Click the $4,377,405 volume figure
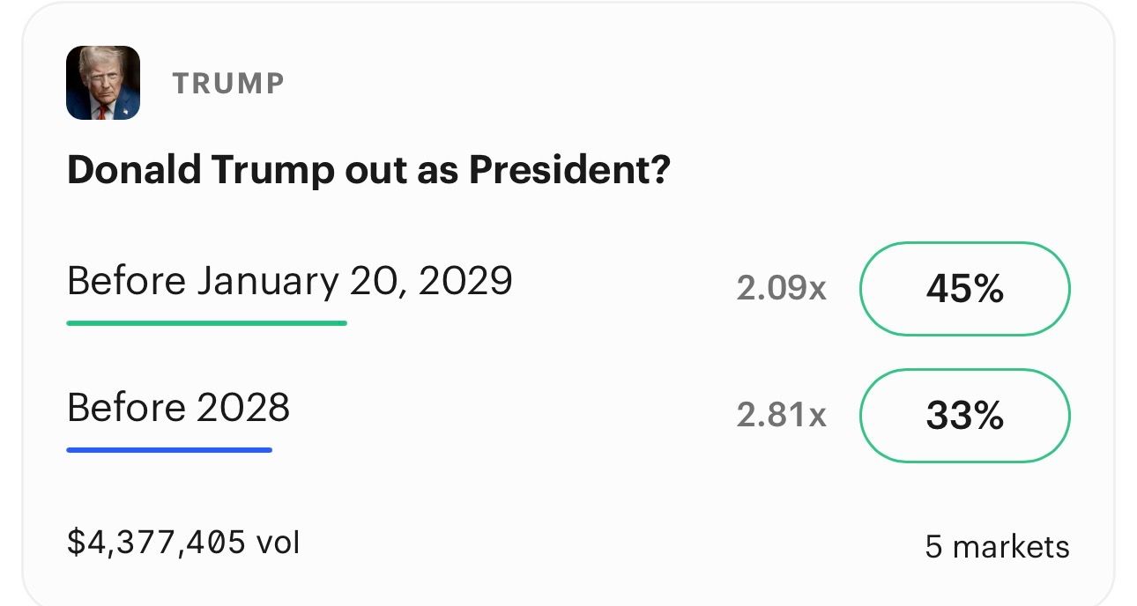 (155, 542)
